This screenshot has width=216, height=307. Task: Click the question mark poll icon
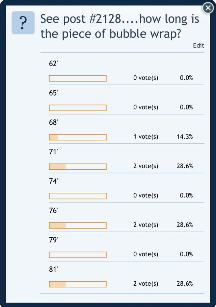tap(23, 23)
